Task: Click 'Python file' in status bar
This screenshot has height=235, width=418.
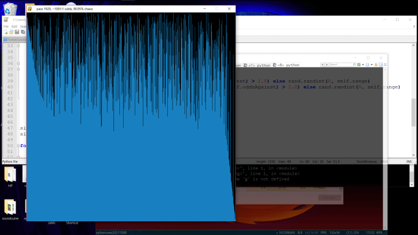Action: (x=10, y=161)
